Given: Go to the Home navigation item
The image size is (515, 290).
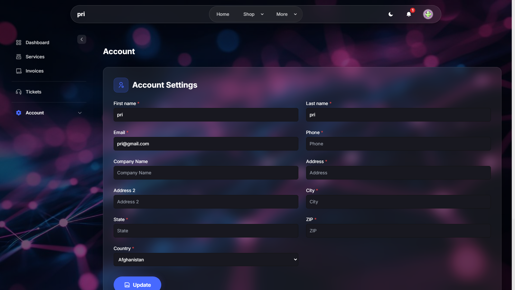Looking at the screenshot, I should tap(223, 14).
